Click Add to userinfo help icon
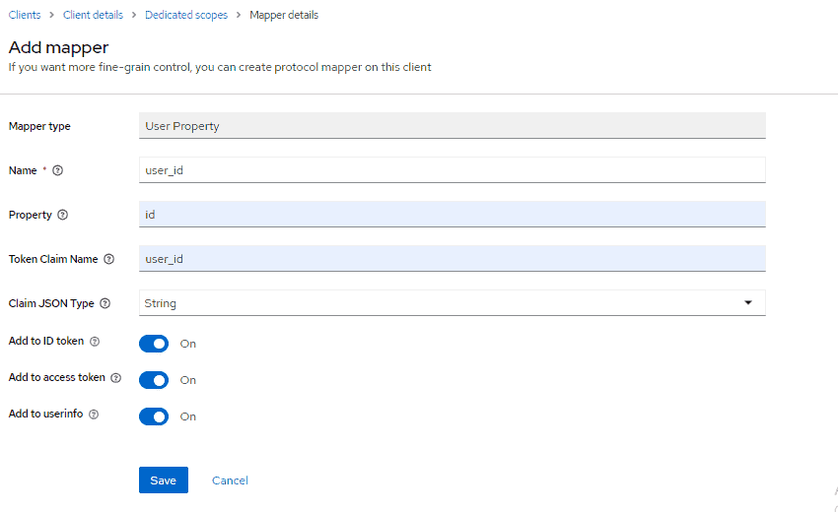Viewport: 838px width, 512px height. 94,415
